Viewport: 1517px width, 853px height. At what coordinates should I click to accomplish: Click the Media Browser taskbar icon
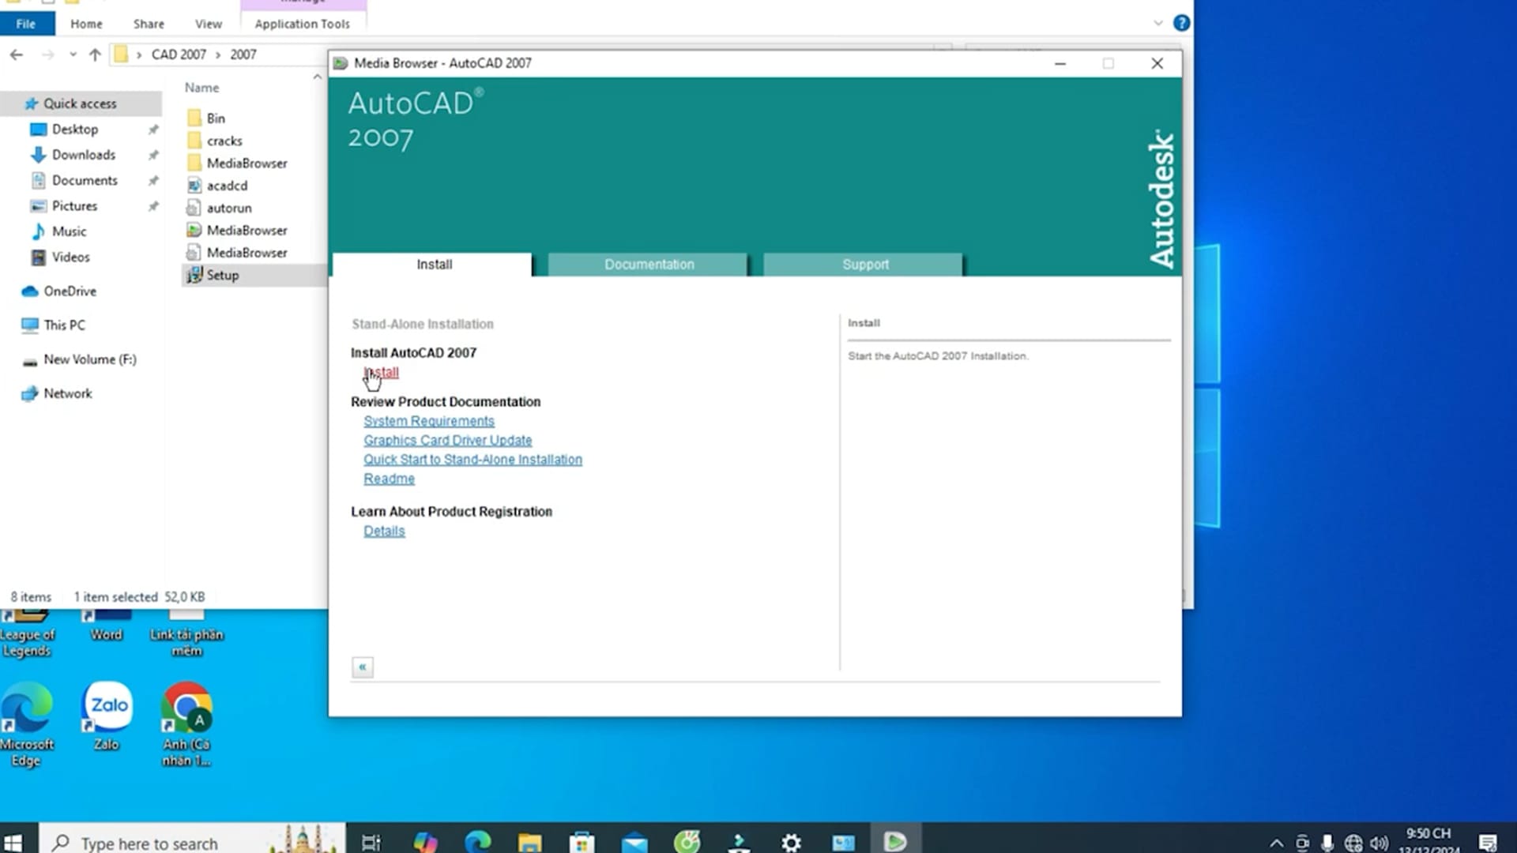tap(895, 842)
